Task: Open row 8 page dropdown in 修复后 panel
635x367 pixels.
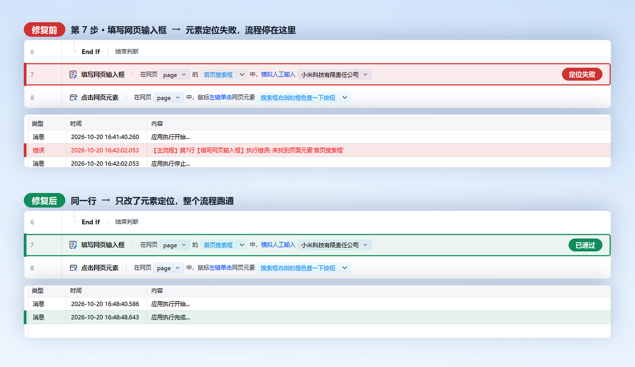Action: 169,268
